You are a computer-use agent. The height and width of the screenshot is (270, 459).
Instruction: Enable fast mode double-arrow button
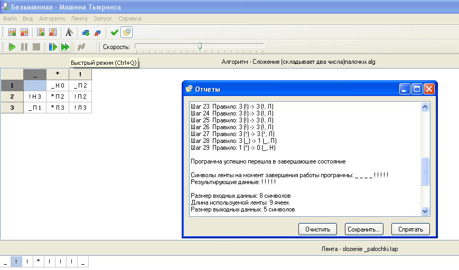[x=65, y=47]
